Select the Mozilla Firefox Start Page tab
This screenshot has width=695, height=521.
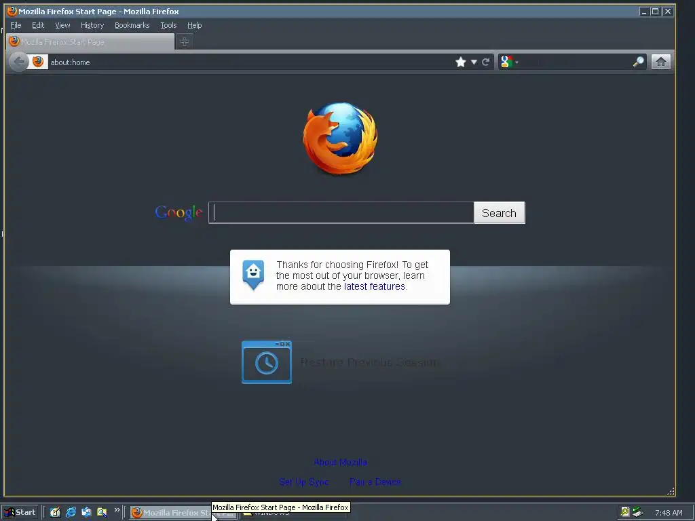(90, 42)
